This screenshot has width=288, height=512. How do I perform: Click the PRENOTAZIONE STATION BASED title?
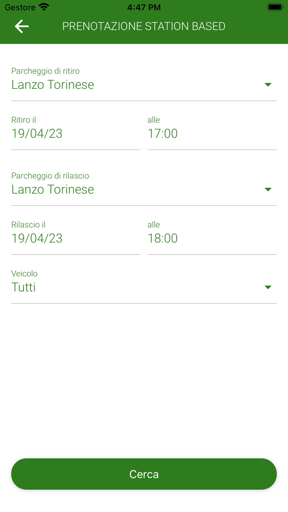tap(144, 26)
